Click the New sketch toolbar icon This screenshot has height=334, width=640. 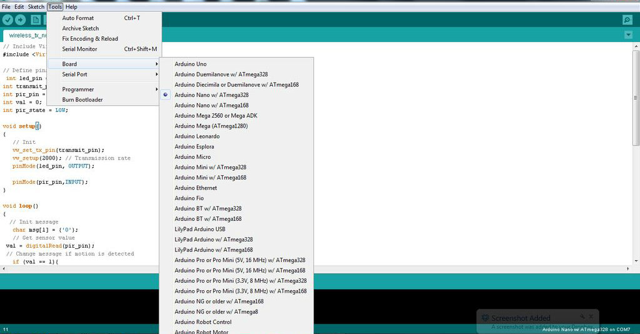[36, 19]
